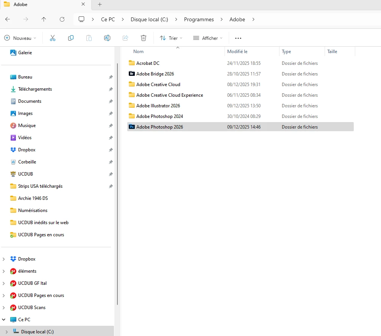Click pin icon next to Strips USA téléchargés
The width and height of the screenshot is (381, 336).
(x=111, y=186)
